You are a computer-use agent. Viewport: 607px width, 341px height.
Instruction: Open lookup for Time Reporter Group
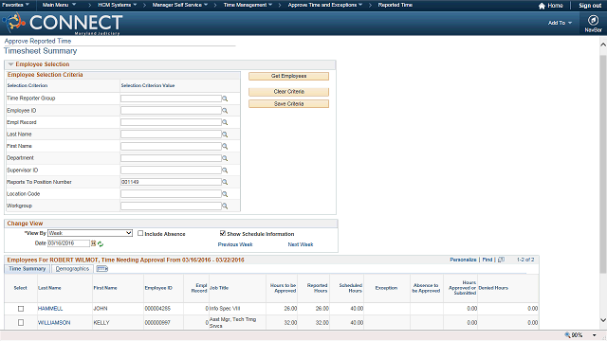coord(225,99)
